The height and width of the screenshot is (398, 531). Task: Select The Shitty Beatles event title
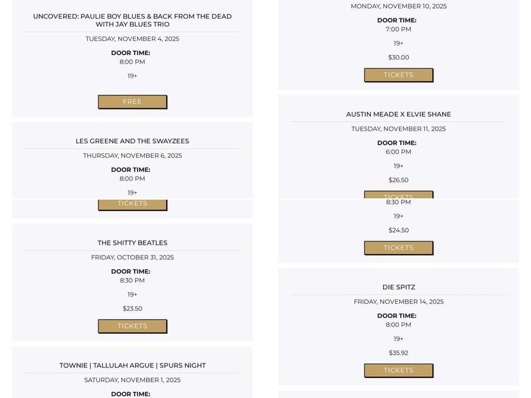132,243
